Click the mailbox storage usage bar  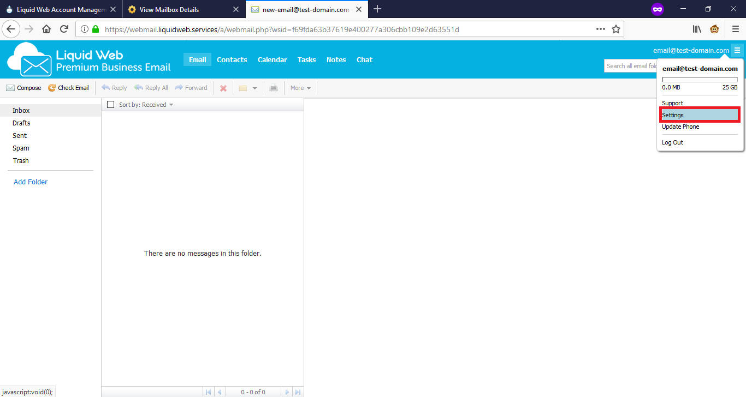(700, 79)
